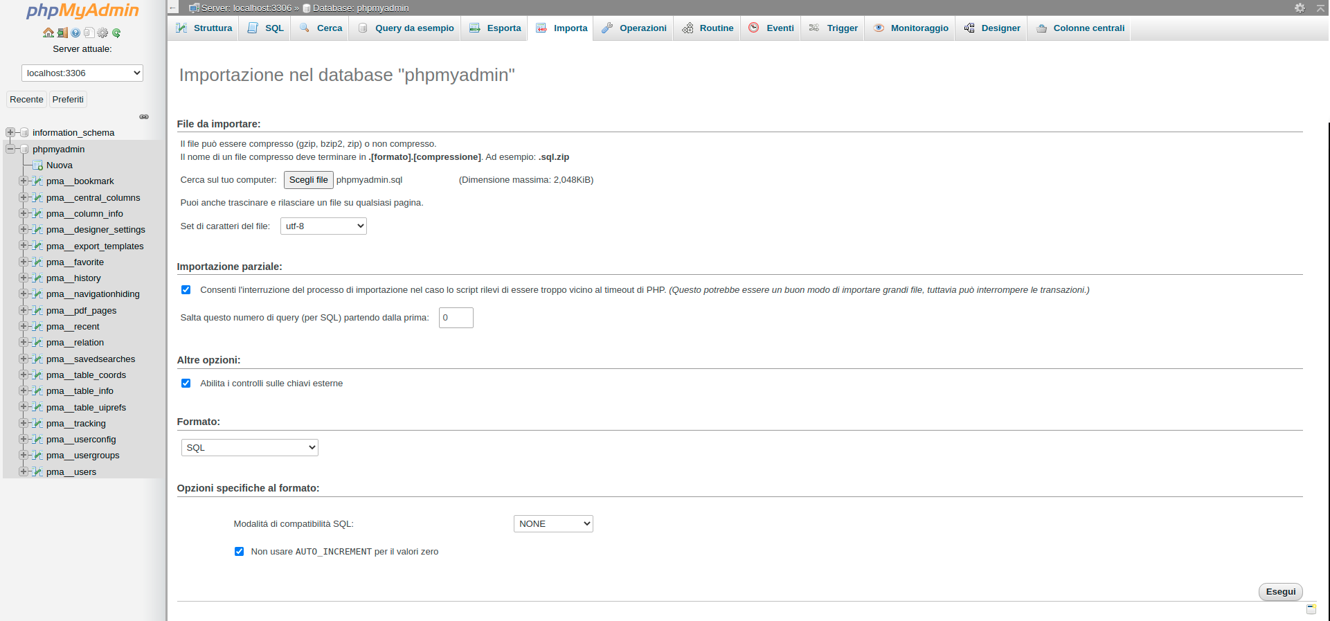1330x621 pixels.
Task: Open the Routine tab
Action: pyautogui.click(x=707, y=28)
